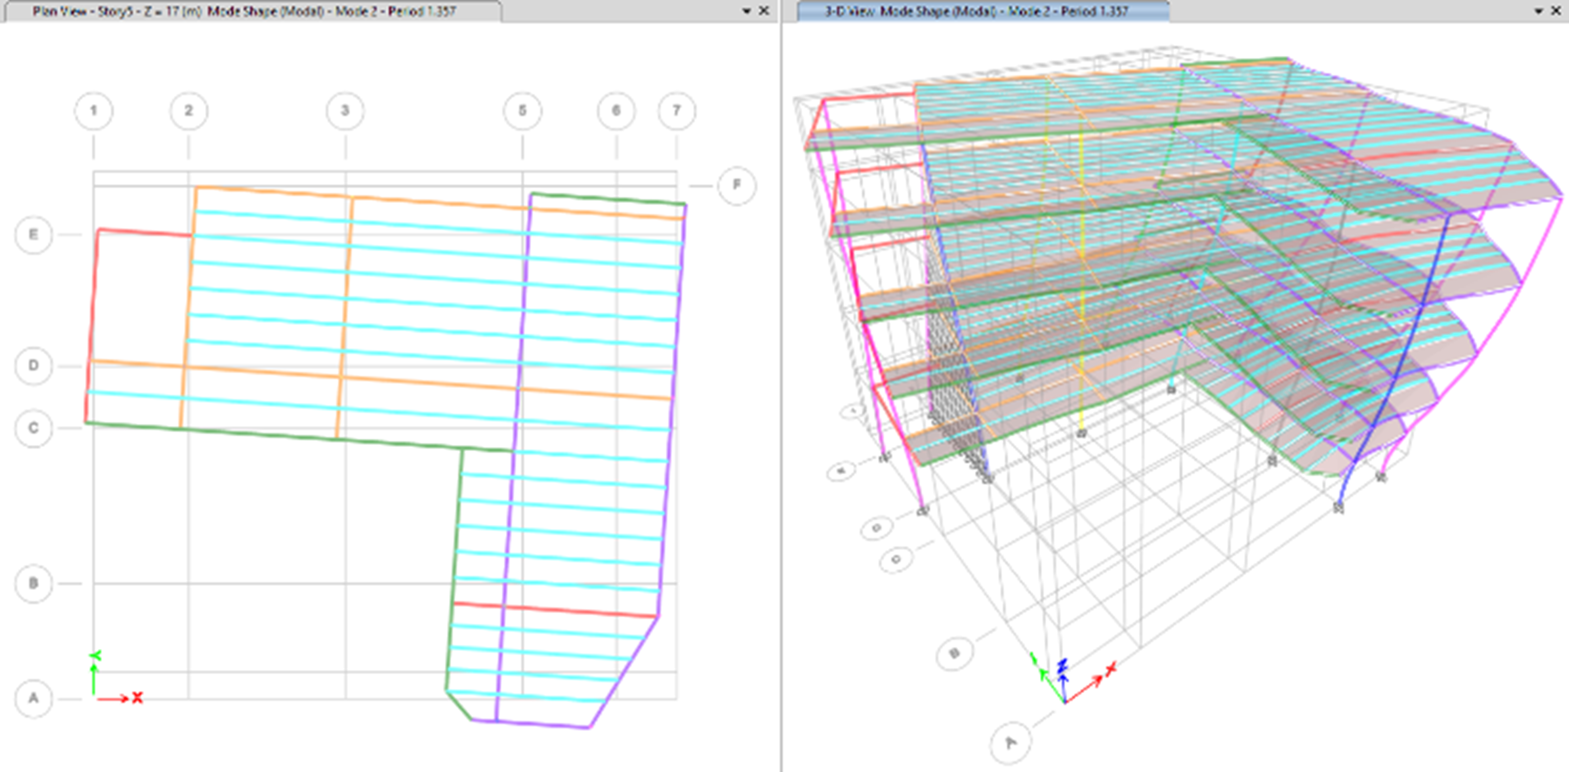The height and width of the screenshot is (772, 1569).
Task: Open the 3-D View window dropdown arrow
Action: pyautogui.click(x=1538, y=11)
